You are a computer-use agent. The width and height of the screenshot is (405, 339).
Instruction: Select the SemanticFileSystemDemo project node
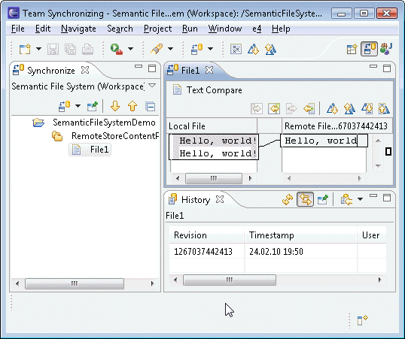(x=104, y=123)
